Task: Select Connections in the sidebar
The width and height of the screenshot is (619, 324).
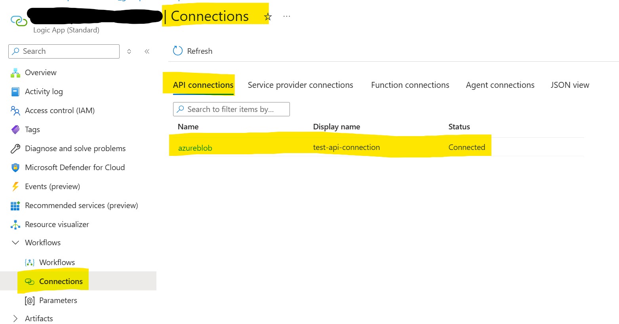Action: [61, 281]
